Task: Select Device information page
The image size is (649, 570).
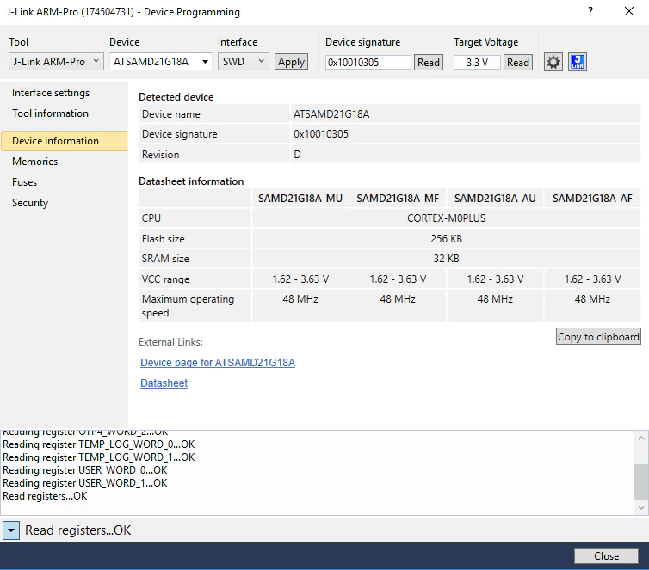Action: tap(65, 141)
